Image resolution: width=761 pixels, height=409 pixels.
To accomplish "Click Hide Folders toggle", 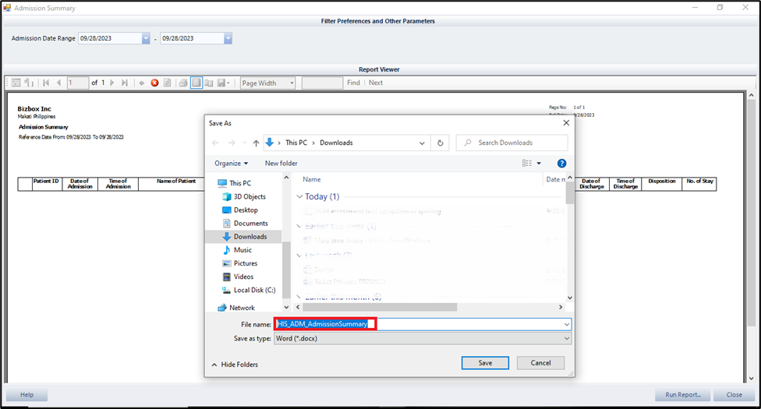I will tap(235, 365).
